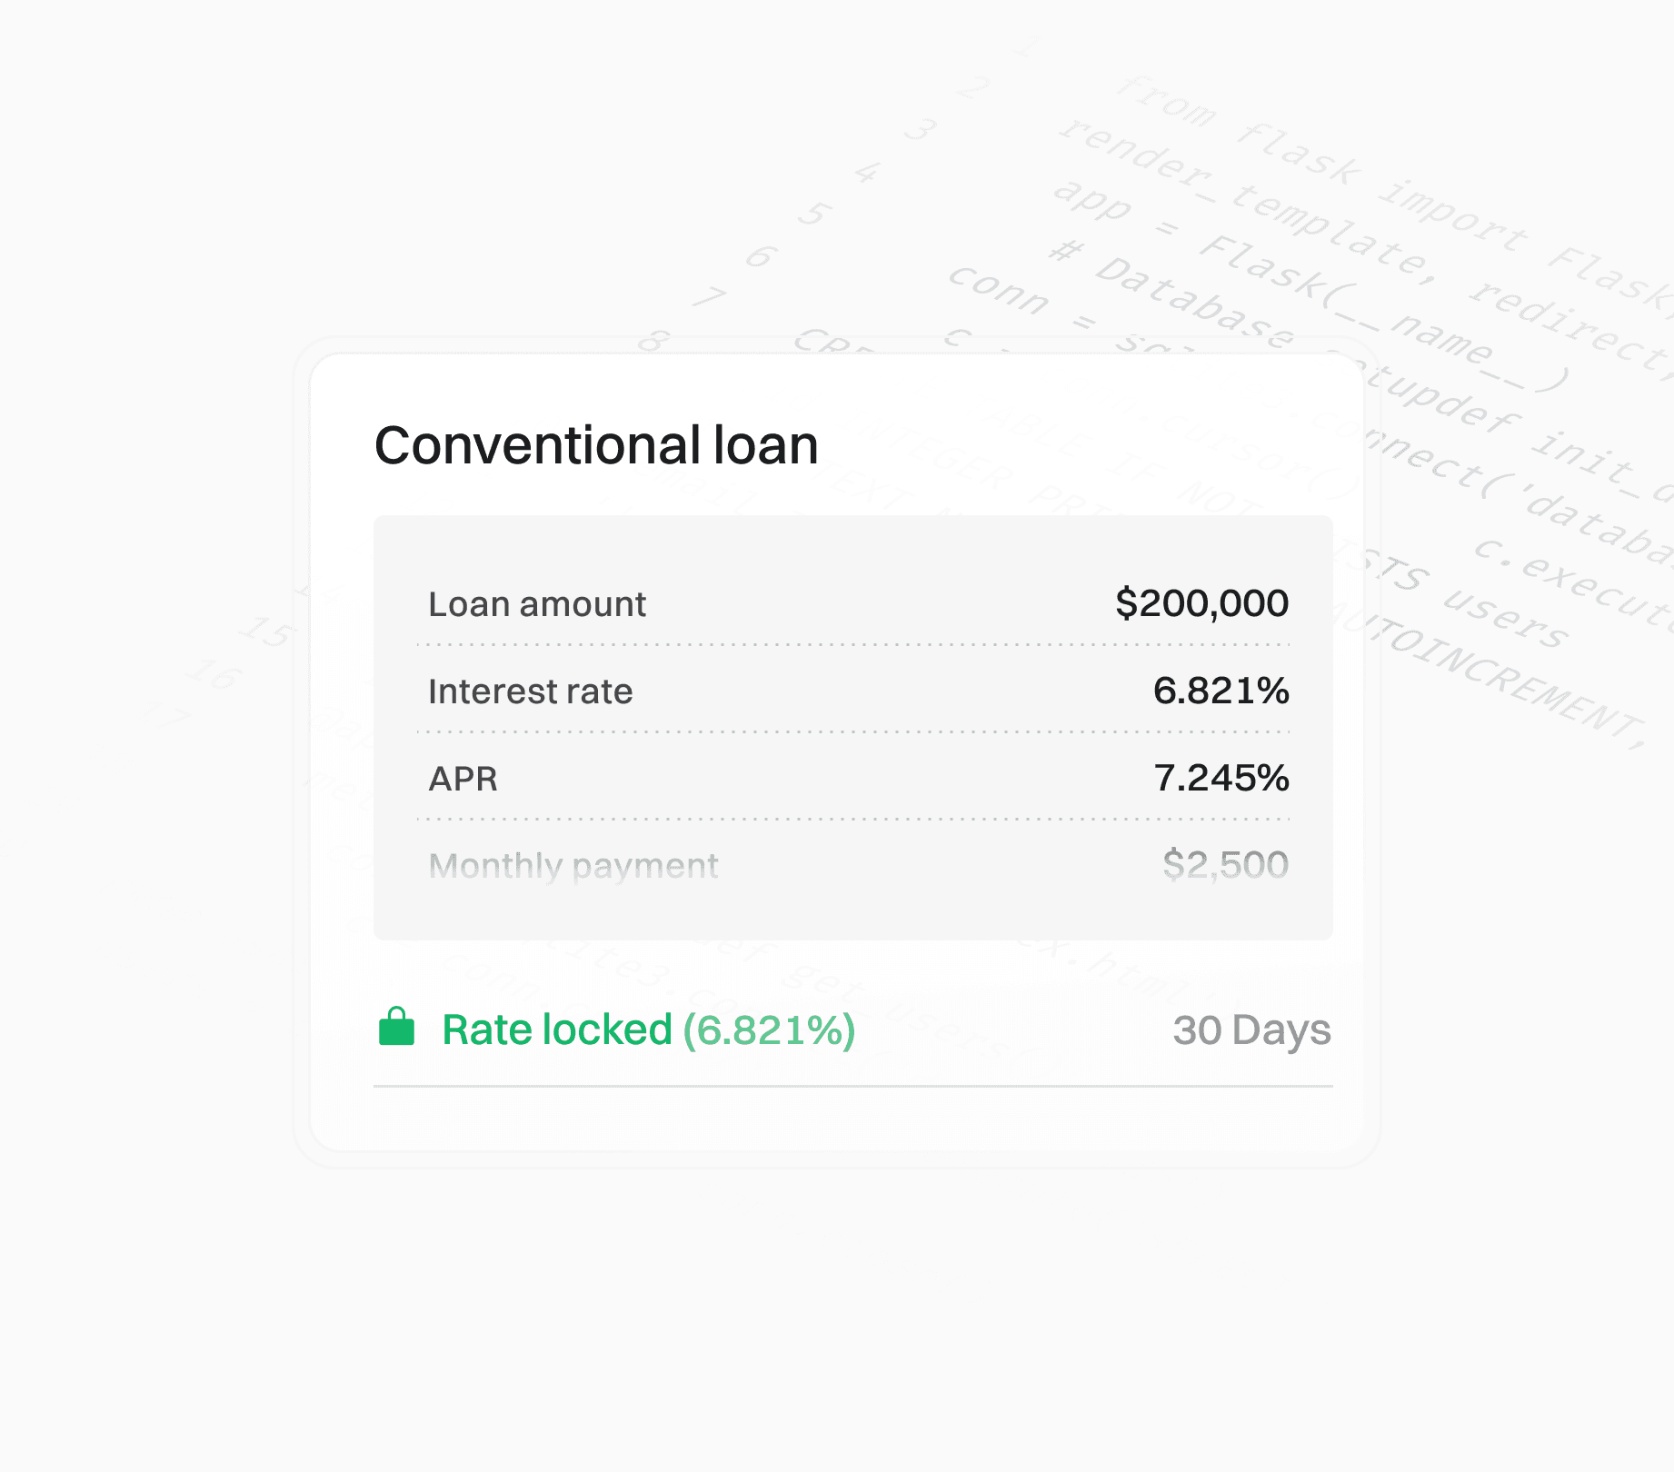
Task: Click the $2,500 monthly payment value
Action: [x=1225, y=865]
